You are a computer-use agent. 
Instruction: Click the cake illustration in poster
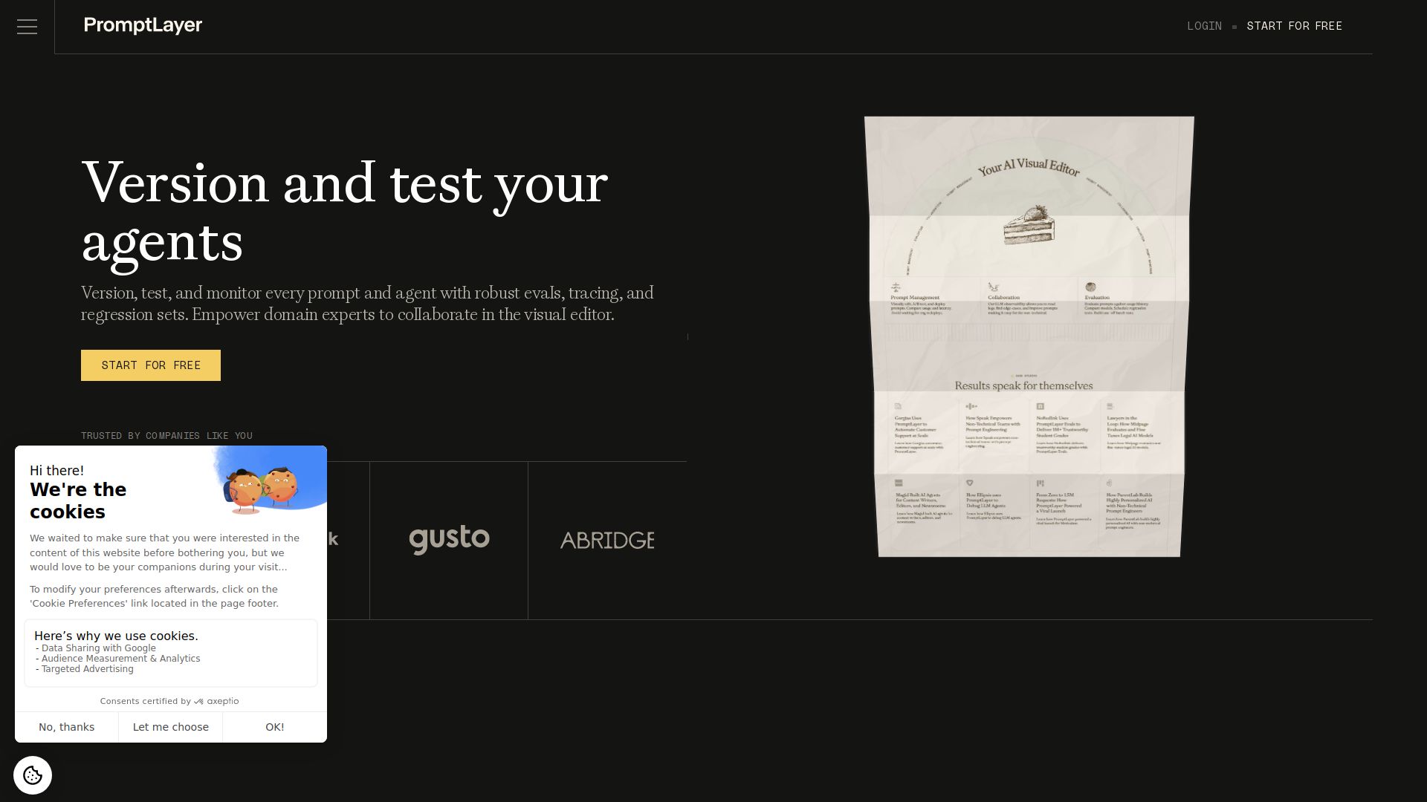pos(1029,225)
